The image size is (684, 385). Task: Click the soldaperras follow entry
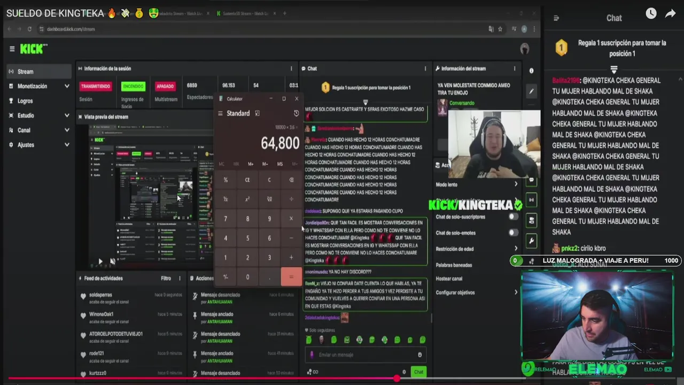pos(131,298)
